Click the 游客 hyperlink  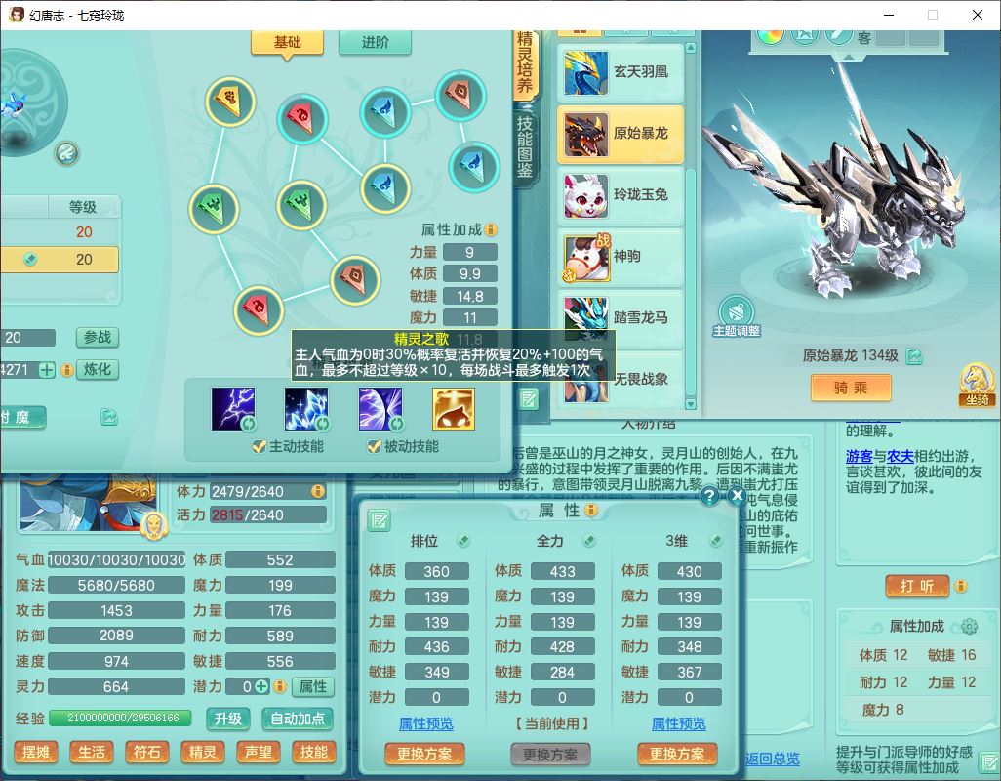(860, 457)
